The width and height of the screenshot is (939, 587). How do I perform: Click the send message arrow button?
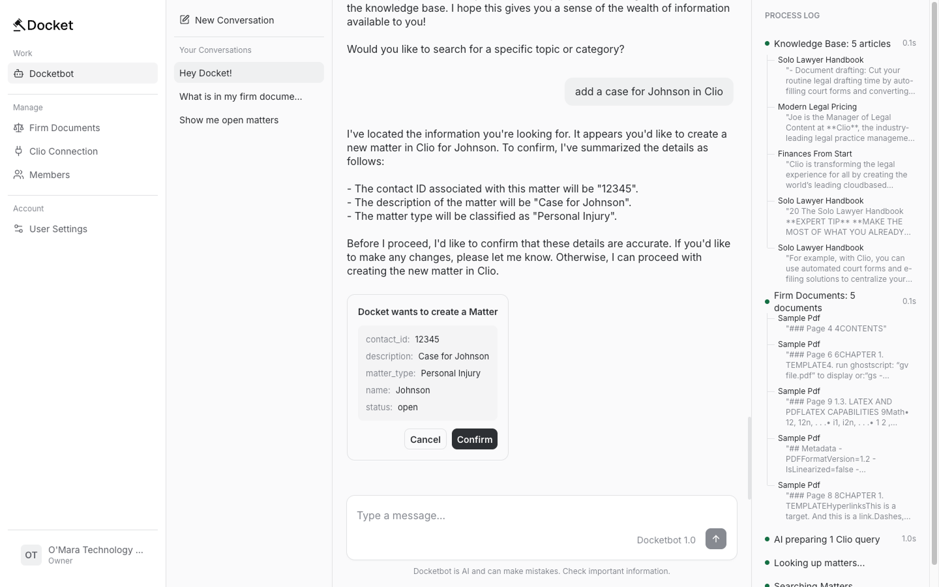[x=715, y=539]
